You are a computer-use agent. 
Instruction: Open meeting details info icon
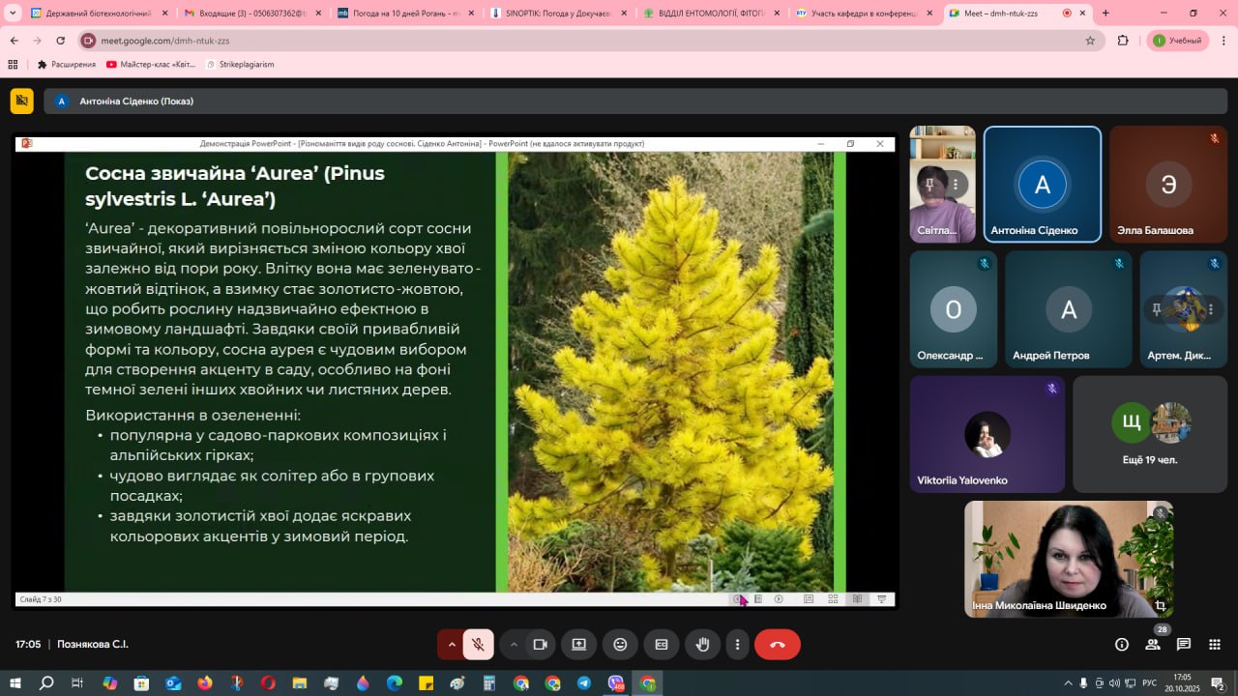[1121, 645]
